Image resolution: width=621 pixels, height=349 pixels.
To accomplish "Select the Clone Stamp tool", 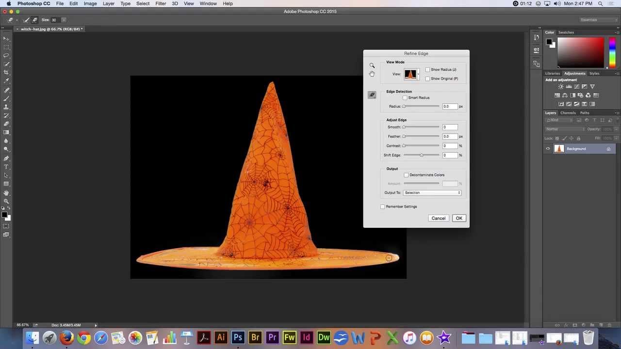I will click(6, 107).
